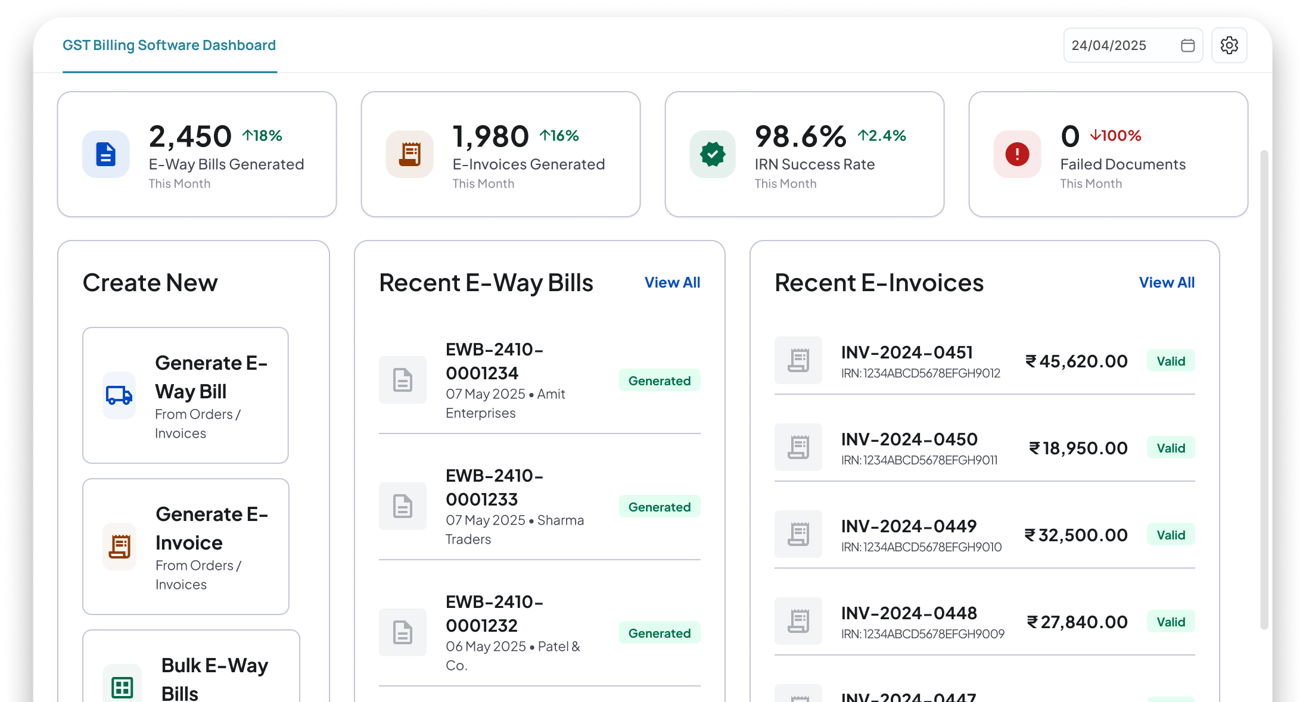This screenshot has width=1306, height=702.
Task: Click IRN:1234ABCD5678EFGH9012 text
Action: pyautogui.click(x=921, y=373)
